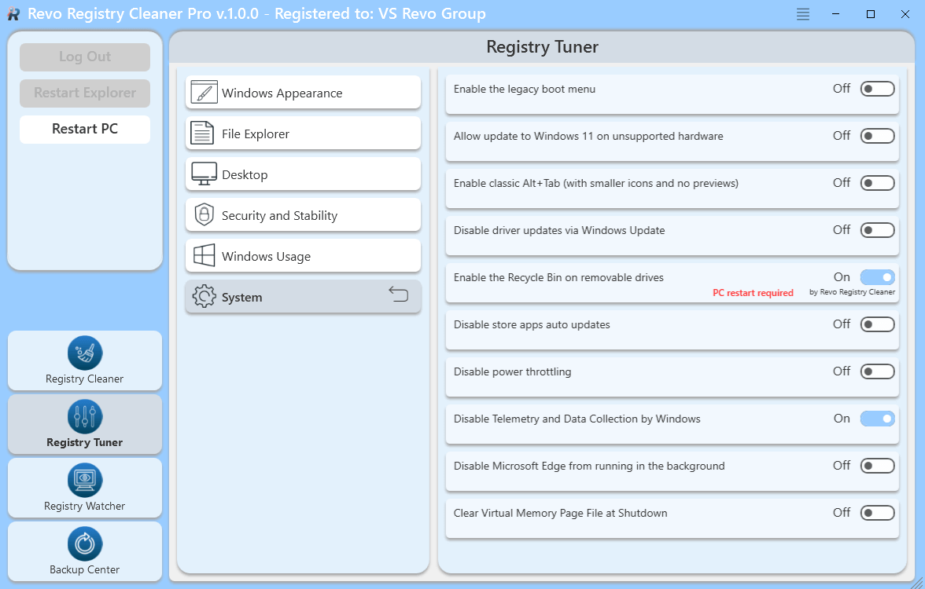Open the Registry Watcher monitor icon

[x=85, y=480]
